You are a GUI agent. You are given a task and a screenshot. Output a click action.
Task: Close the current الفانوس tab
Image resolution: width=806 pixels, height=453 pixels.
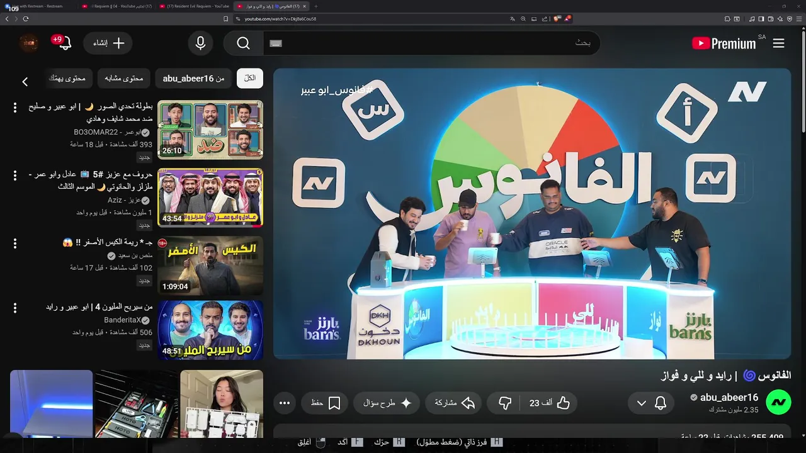pyautogui.click(x=304, y=6)
